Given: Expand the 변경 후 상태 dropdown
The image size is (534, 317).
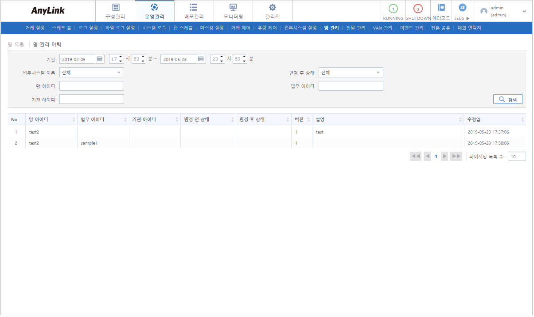Looking at the screenshot, I should point(378,73).
